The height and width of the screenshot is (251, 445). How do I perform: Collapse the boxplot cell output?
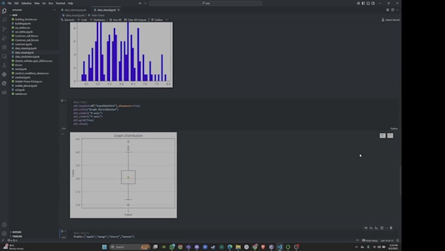click(x=63, y=134)
